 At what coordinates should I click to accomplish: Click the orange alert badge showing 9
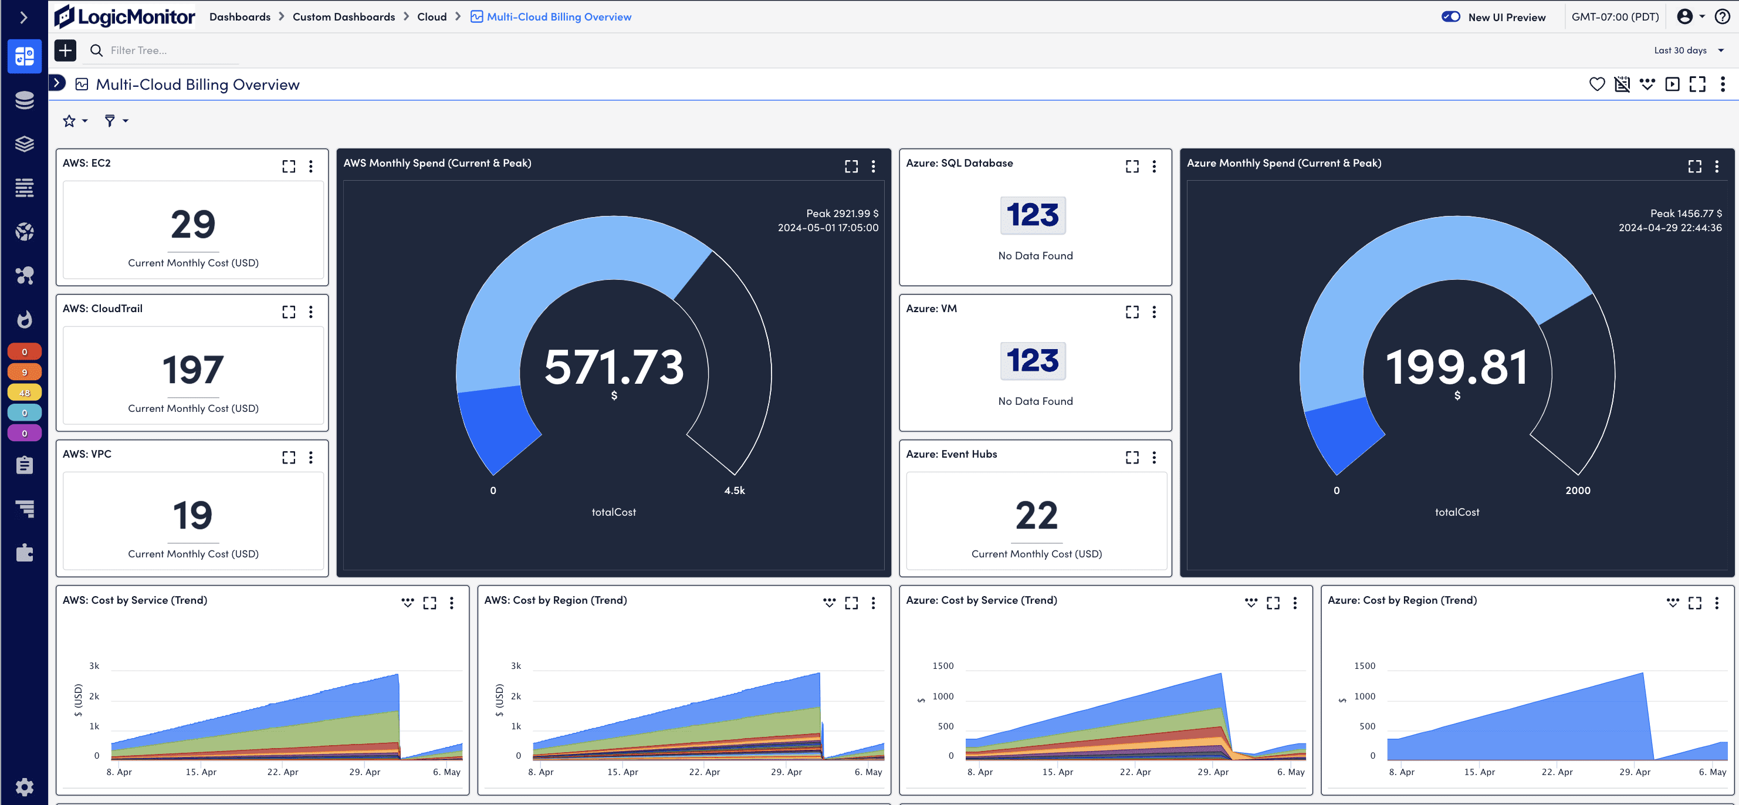coord(24,372)
